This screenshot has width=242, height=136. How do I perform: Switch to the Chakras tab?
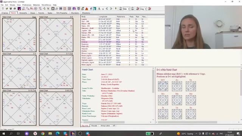click(x=5, y=13)
